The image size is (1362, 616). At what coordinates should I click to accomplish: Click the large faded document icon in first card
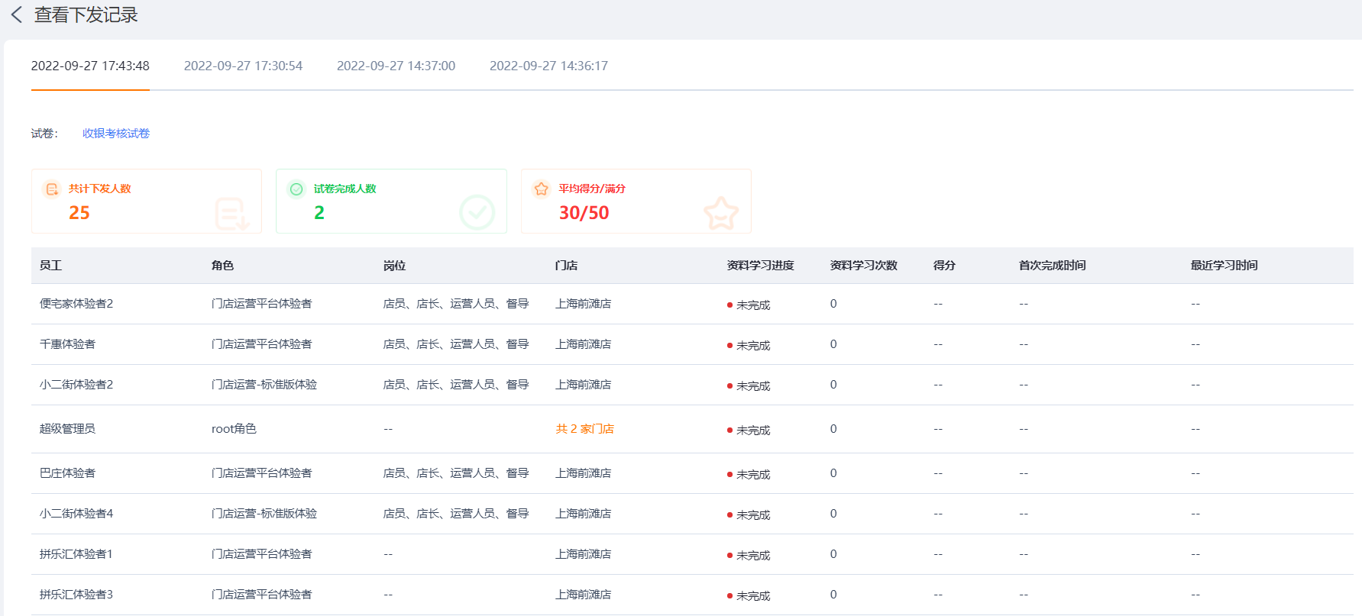pos(231,214)
